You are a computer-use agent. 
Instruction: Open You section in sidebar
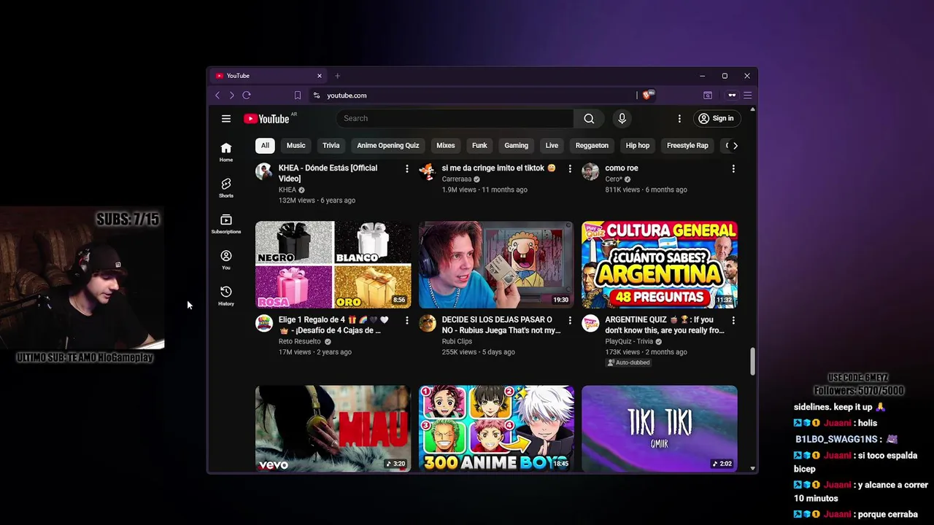pos(226,260)
